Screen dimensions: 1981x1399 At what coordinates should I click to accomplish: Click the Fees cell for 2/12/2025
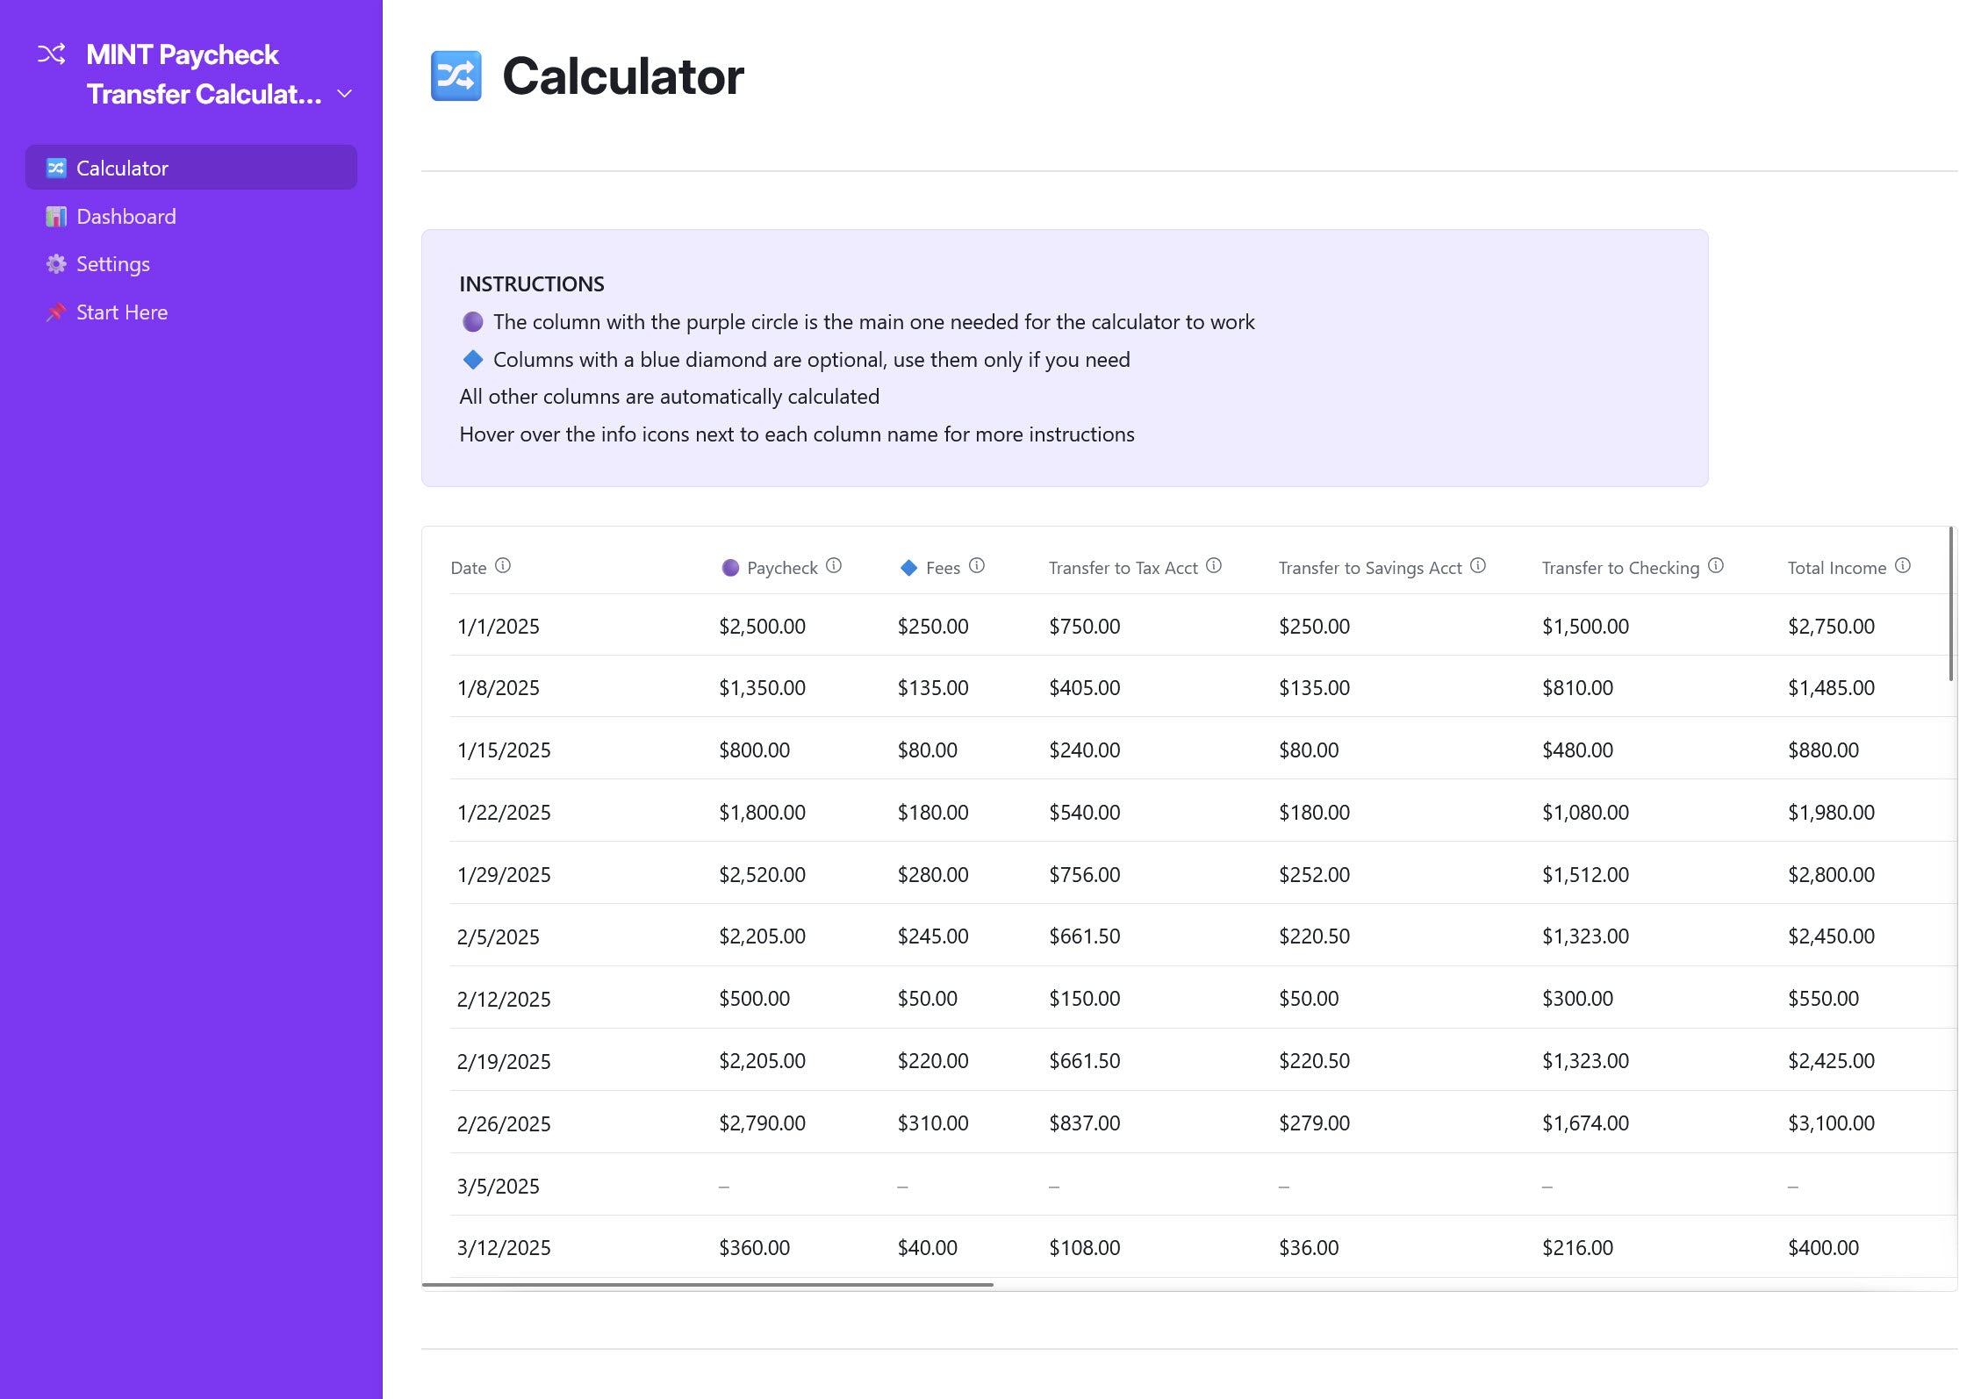pos(927,999)
